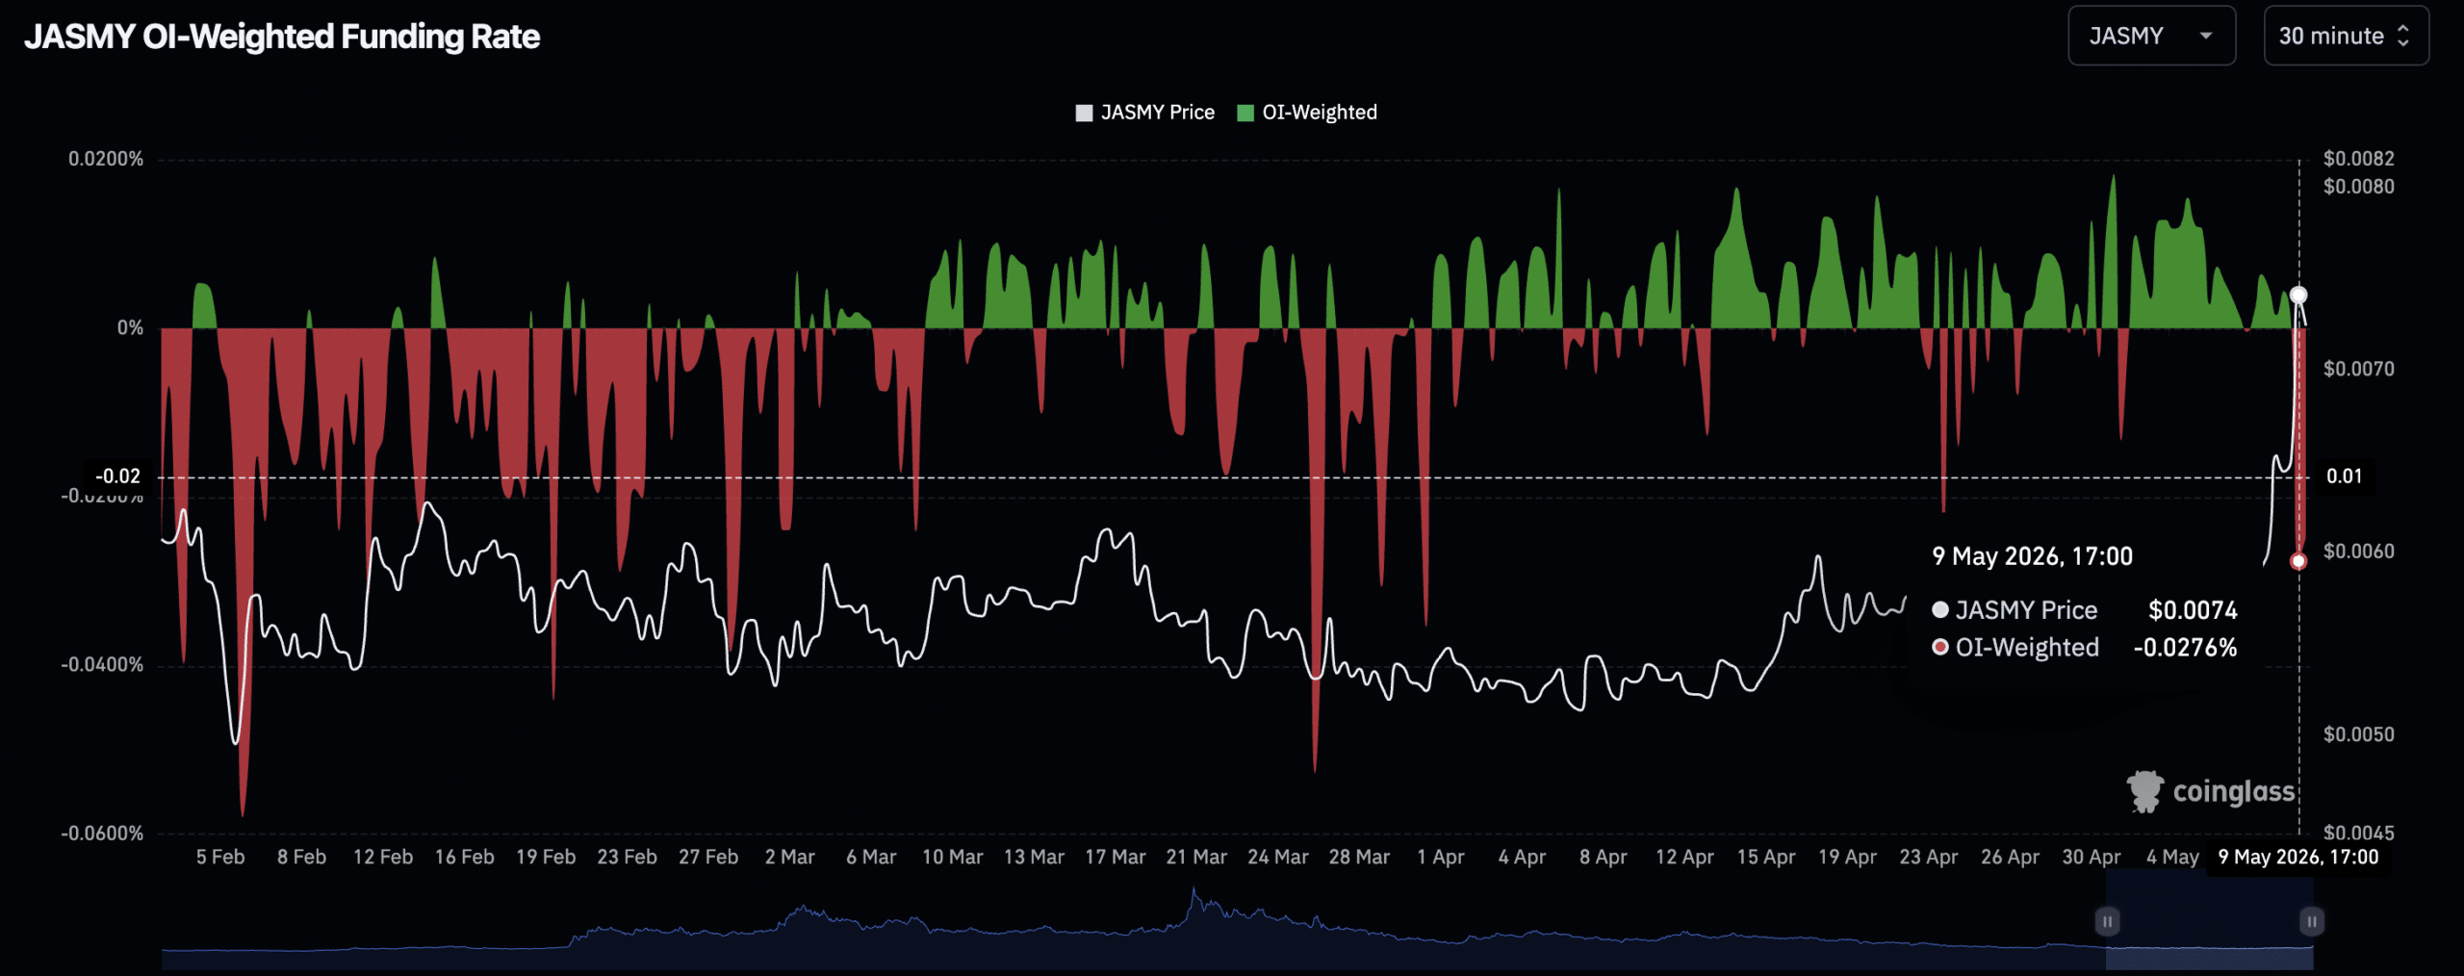The width and height of the screenshot is (2464, 976).
Task: Click tooltip JASMY Price value '$0.0074'
Action: pos(2193,610)
